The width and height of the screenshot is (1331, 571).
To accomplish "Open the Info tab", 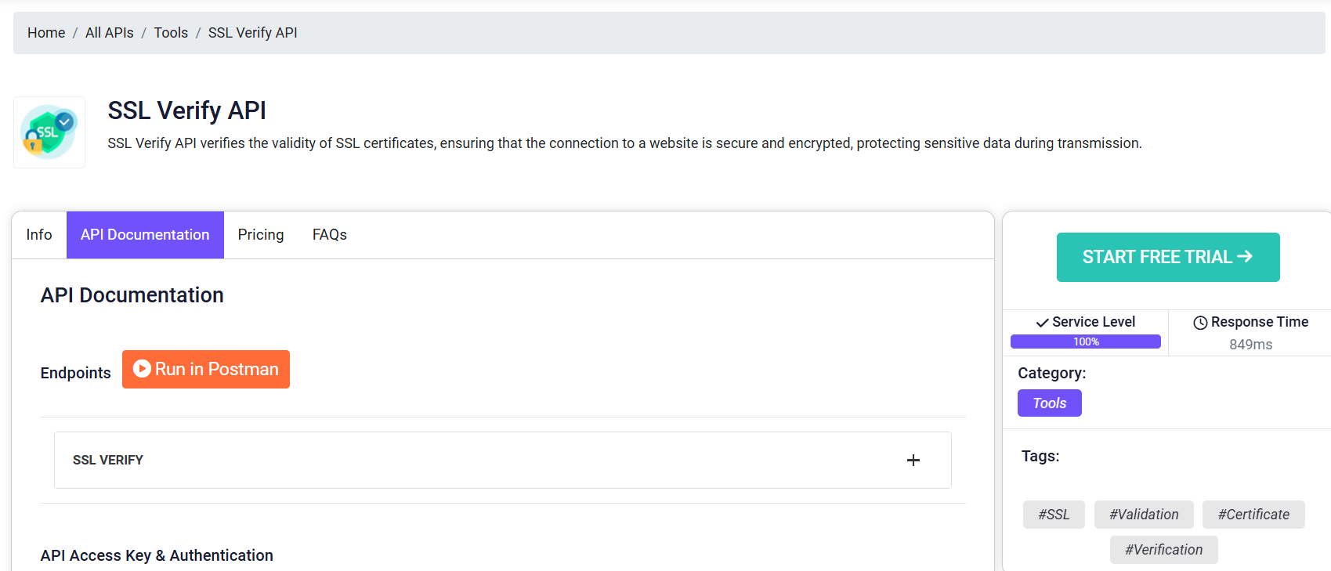I will pyautogui.click(x=39, y=235).
